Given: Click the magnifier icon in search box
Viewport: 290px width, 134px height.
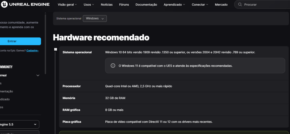Looking at the screenshot, I should (x=240, y=5).
